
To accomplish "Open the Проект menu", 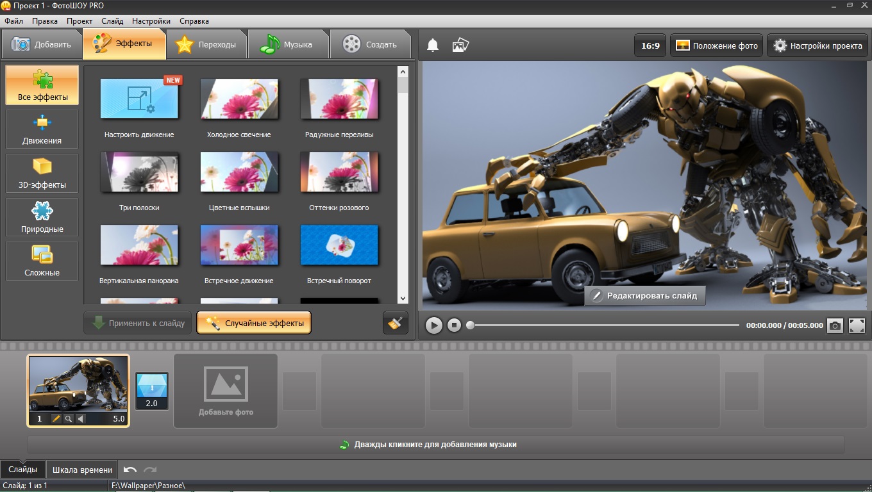I will click(80, 21).
